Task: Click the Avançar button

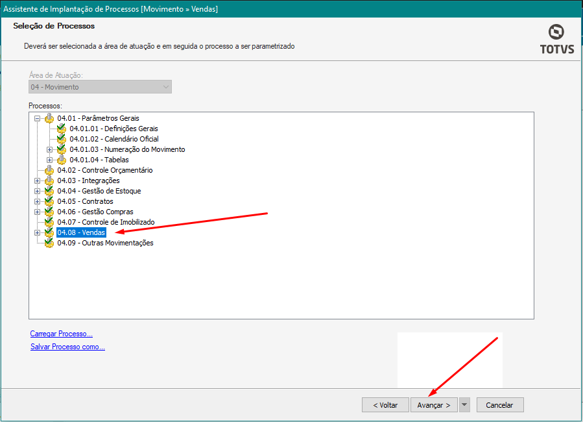Action: 434,405
